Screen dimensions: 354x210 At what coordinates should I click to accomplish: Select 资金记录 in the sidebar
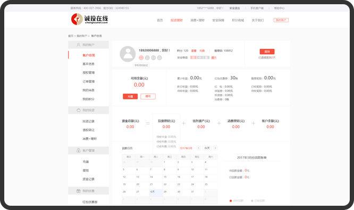click(88, 179)
